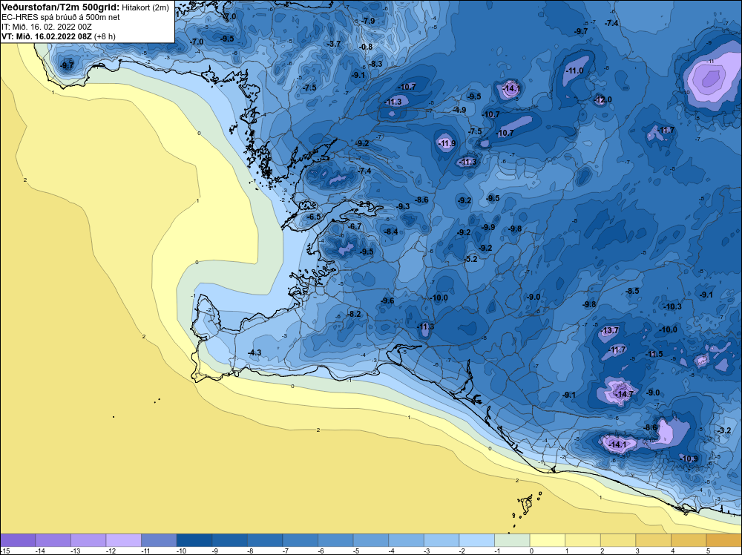Click the 'VT: Mið. 16.02.2022 08Z (+8 h)' line
This screenshot has width=742, height=555.
click(58, 36)
